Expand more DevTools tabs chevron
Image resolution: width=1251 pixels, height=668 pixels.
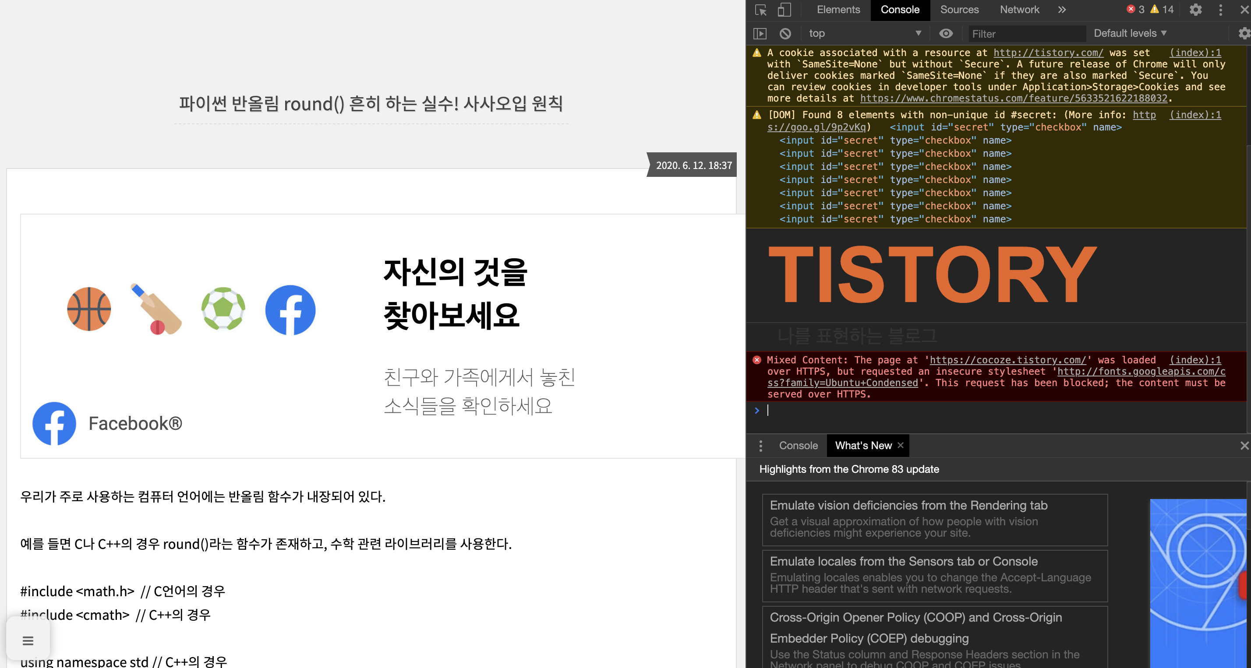[1062, 10]
